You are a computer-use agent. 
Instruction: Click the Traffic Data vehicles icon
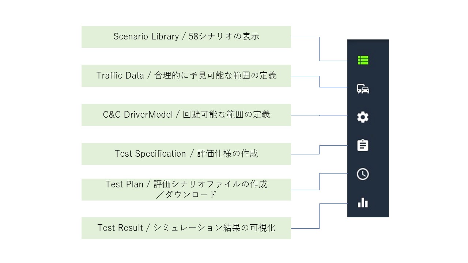363,89
